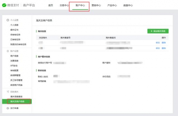
Task: Open 清关信息查询 in the sidebar
Action: pyautogui.click(x=16, y=97)
